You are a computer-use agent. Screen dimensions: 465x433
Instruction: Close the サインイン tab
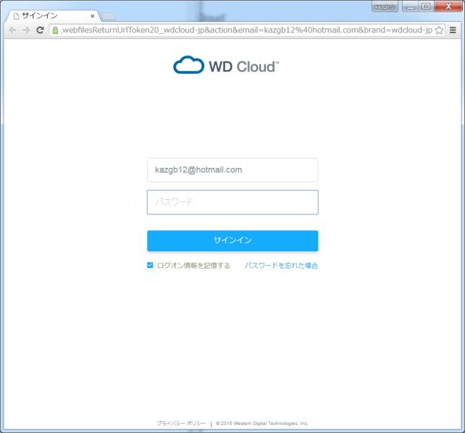[x=93, y=16]
